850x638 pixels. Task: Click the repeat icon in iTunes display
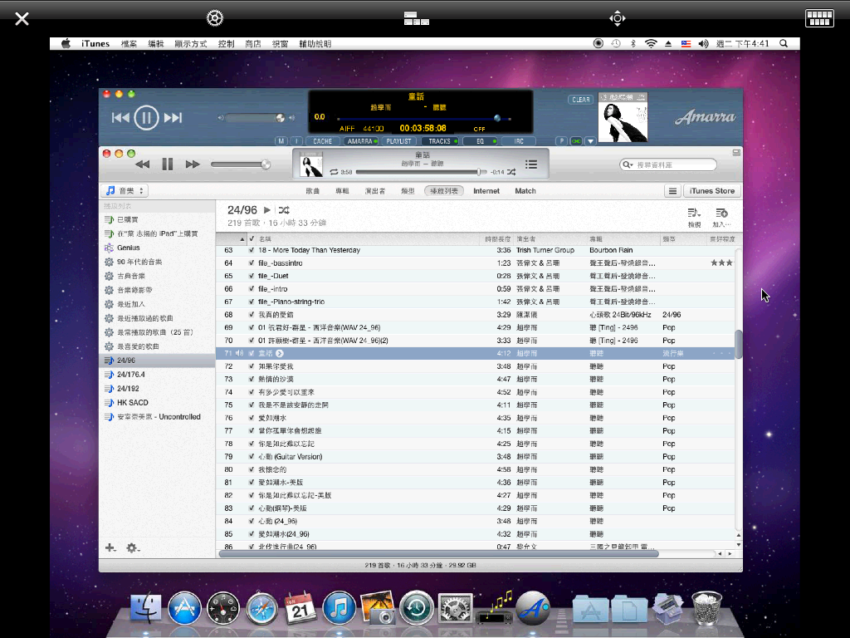click(x=334, y=172)
